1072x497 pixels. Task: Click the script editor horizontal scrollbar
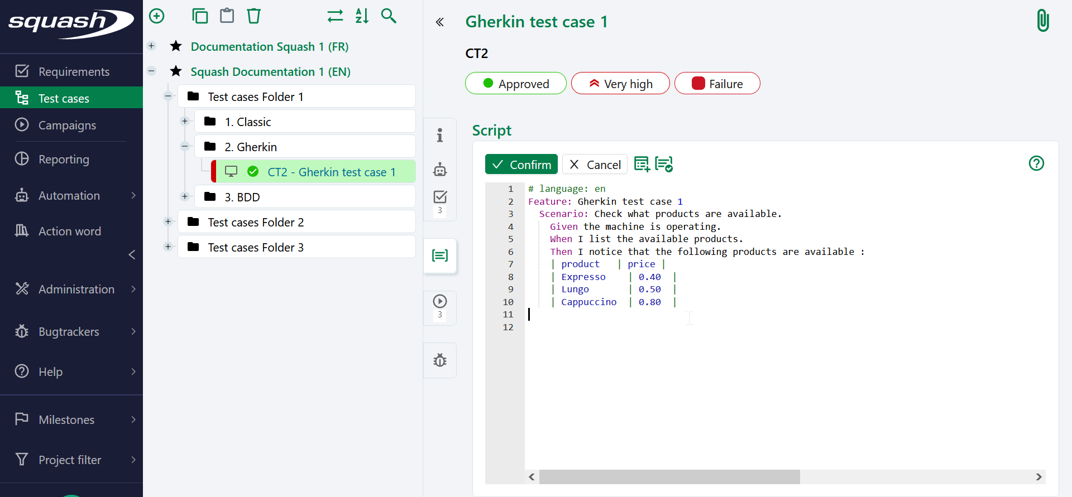[x=669, y=477]
